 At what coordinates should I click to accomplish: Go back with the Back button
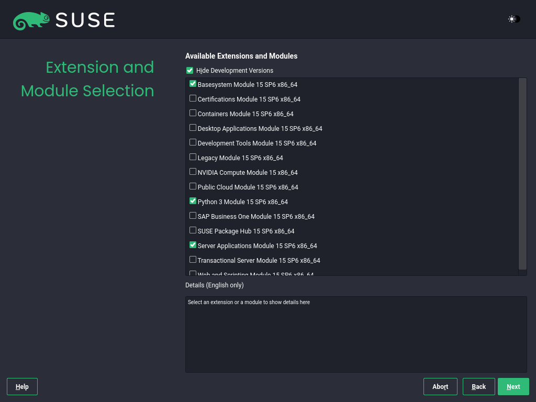(x=478, y=387)
